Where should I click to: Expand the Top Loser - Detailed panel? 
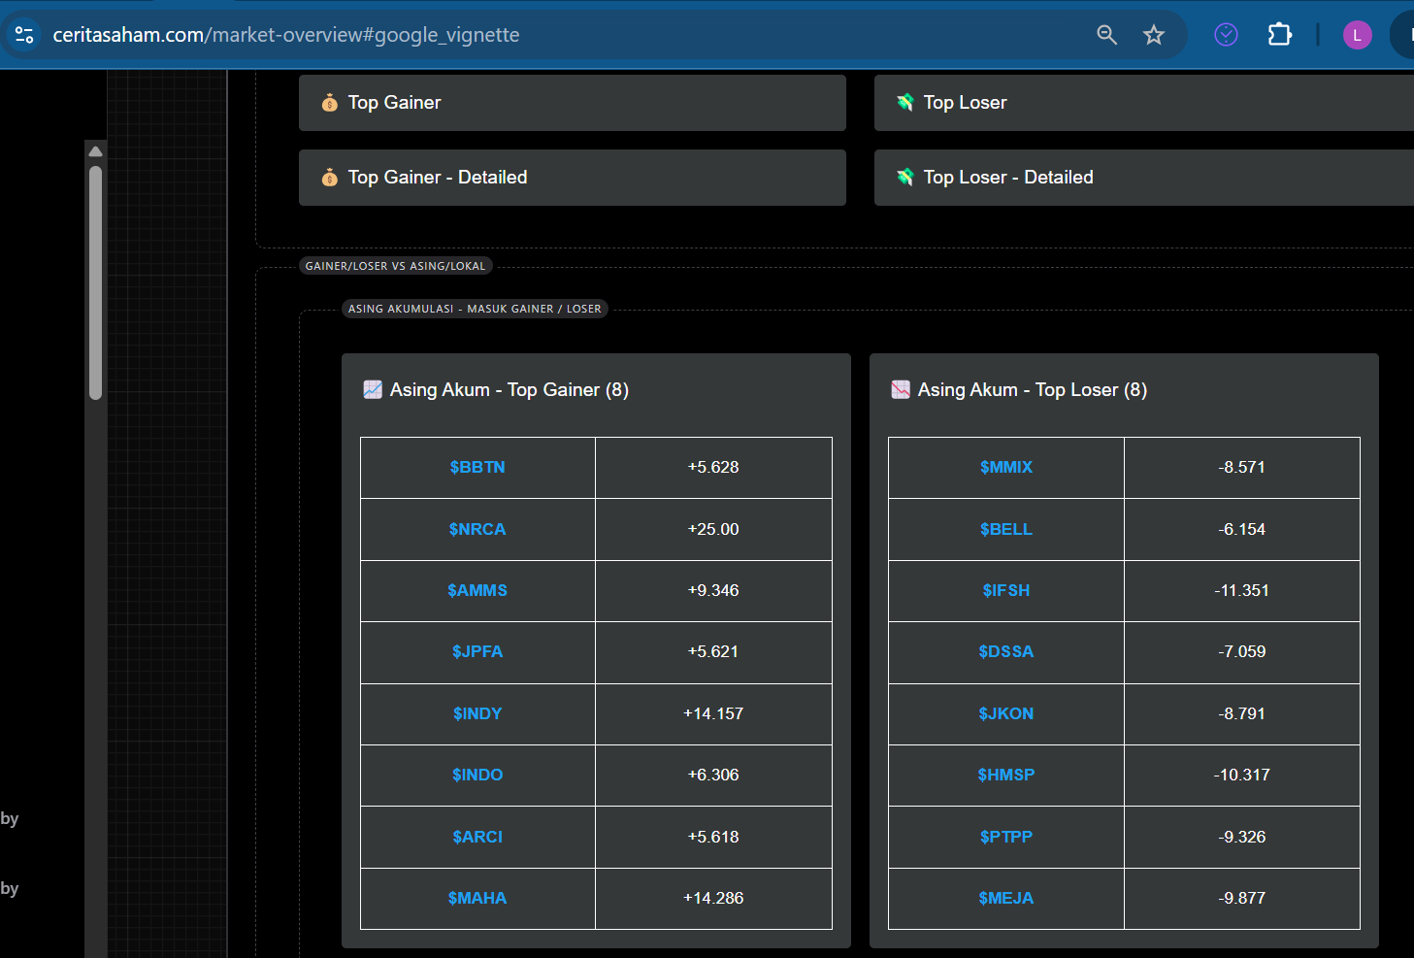click(1144, 178)
